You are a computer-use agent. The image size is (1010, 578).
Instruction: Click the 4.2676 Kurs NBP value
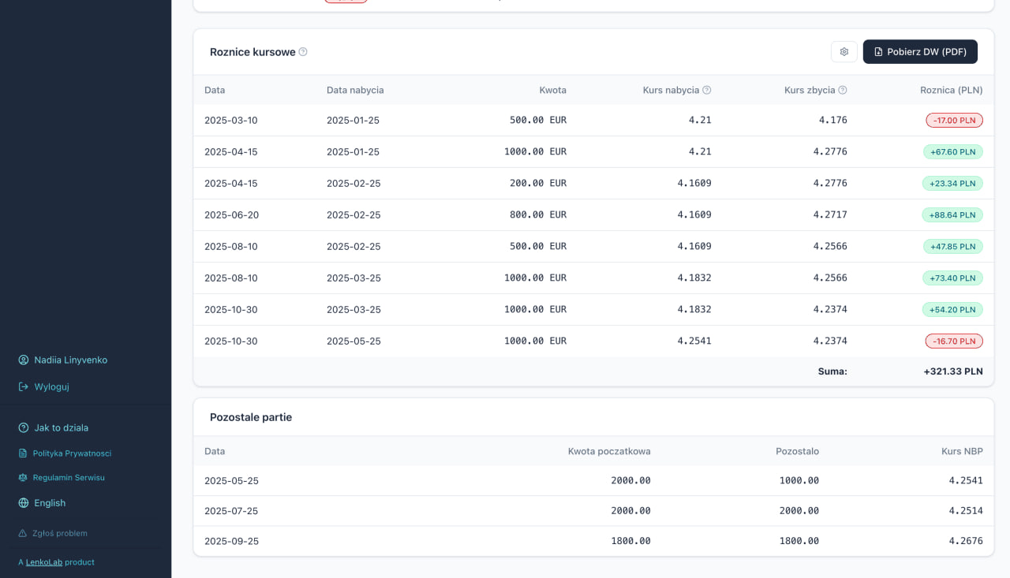(966, 541)
